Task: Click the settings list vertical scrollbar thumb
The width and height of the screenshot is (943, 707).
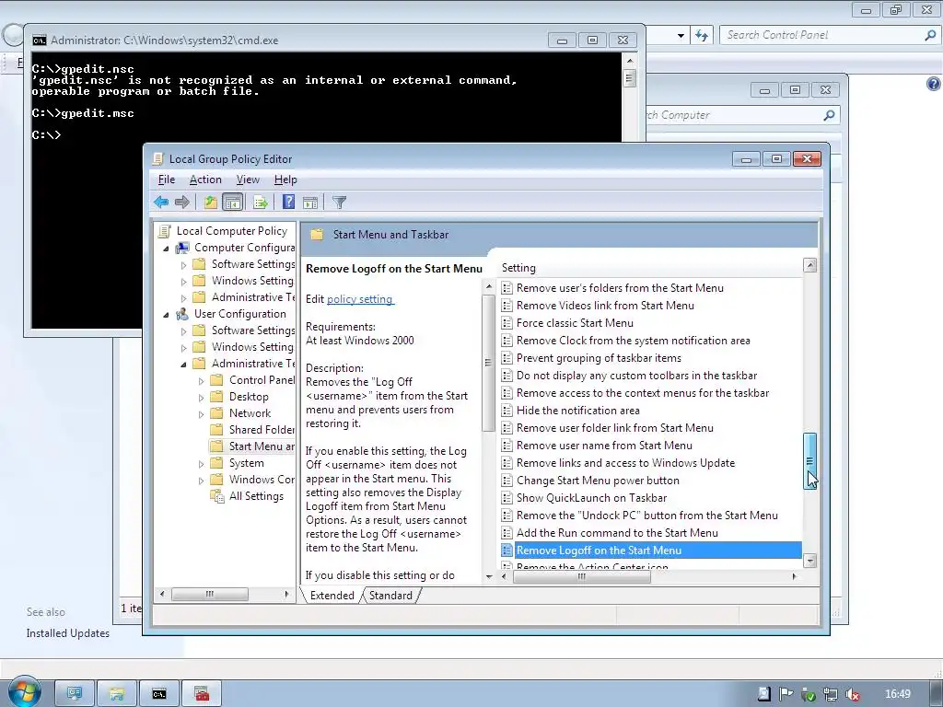Action: pos(810,460)
